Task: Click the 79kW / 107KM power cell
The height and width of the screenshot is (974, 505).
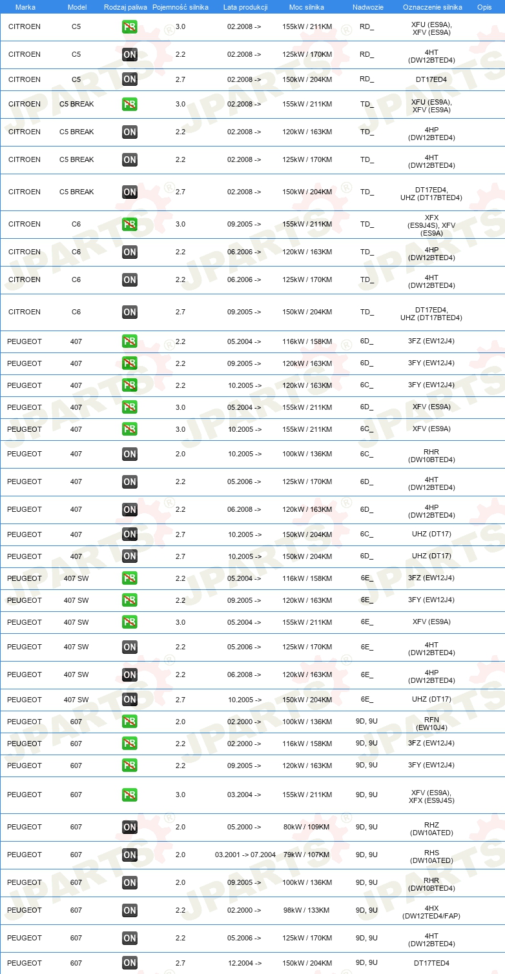Action: (x=307, y=855)
